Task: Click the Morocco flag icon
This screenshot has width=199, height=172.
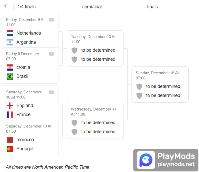Action: tap(10, 140)
